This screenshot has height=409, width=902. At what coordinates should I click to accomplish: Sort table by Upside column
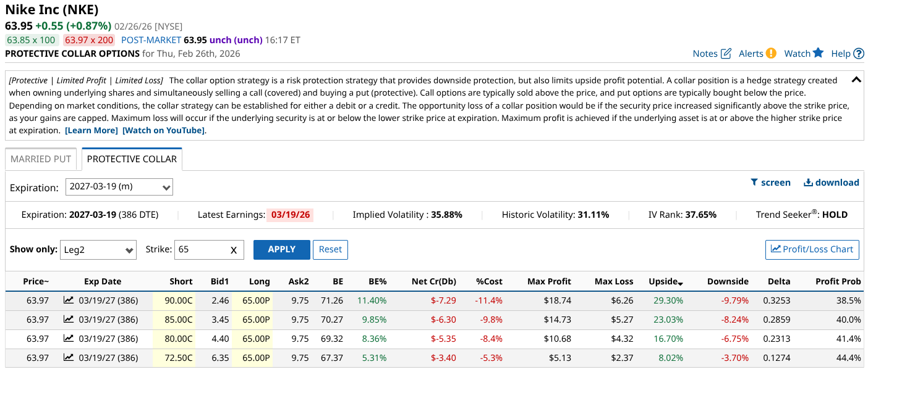click(666, 281)
